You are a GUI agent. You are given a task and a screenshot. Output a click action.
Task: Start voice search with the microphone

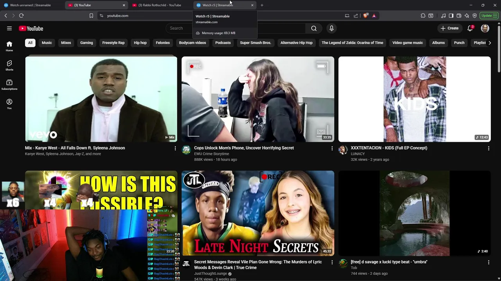coord(332,28)
